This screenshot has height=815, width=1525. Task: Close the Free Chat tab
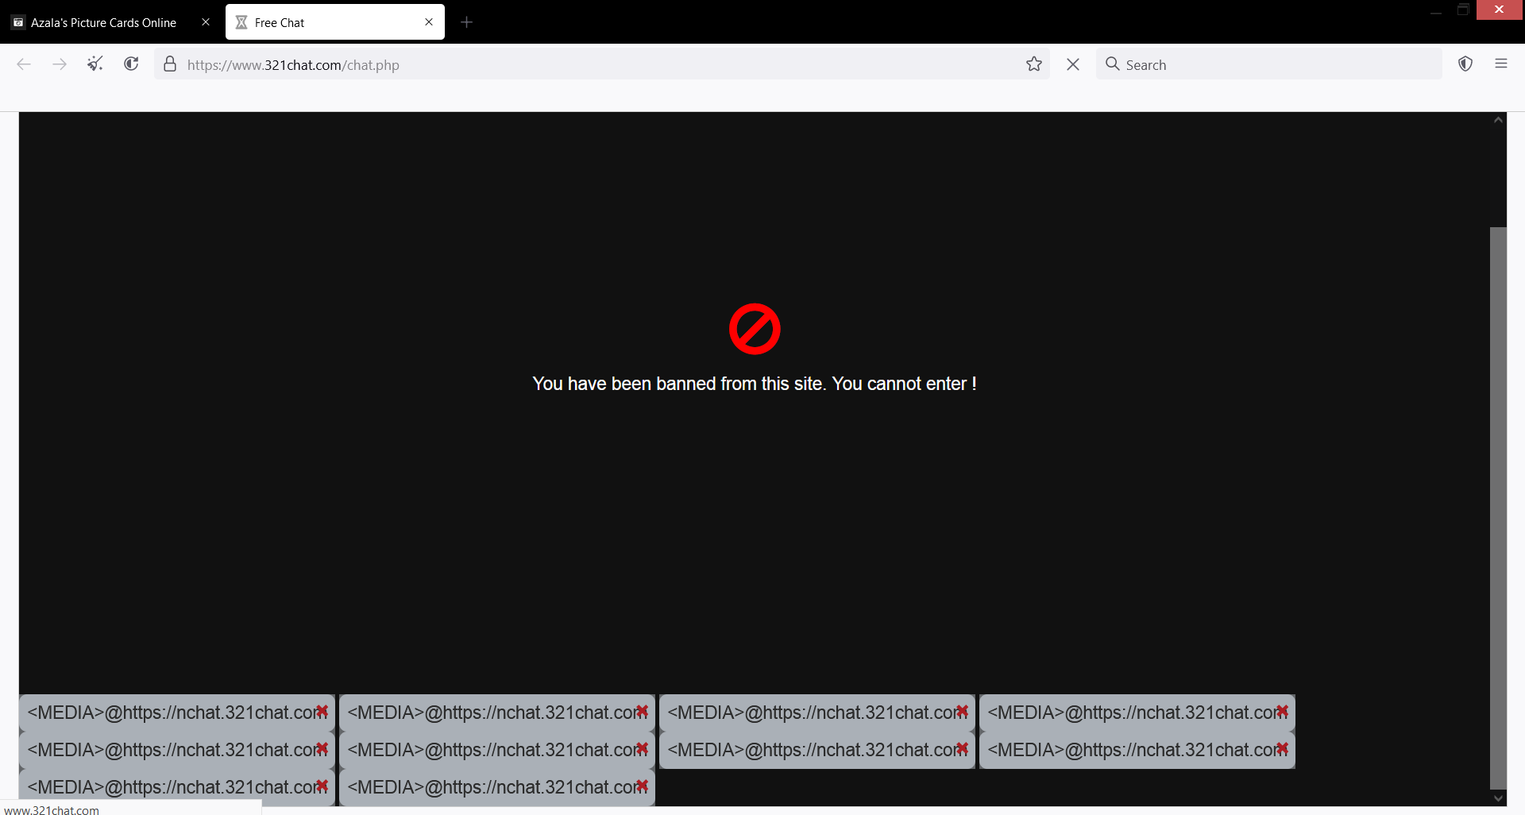[429, 22]
